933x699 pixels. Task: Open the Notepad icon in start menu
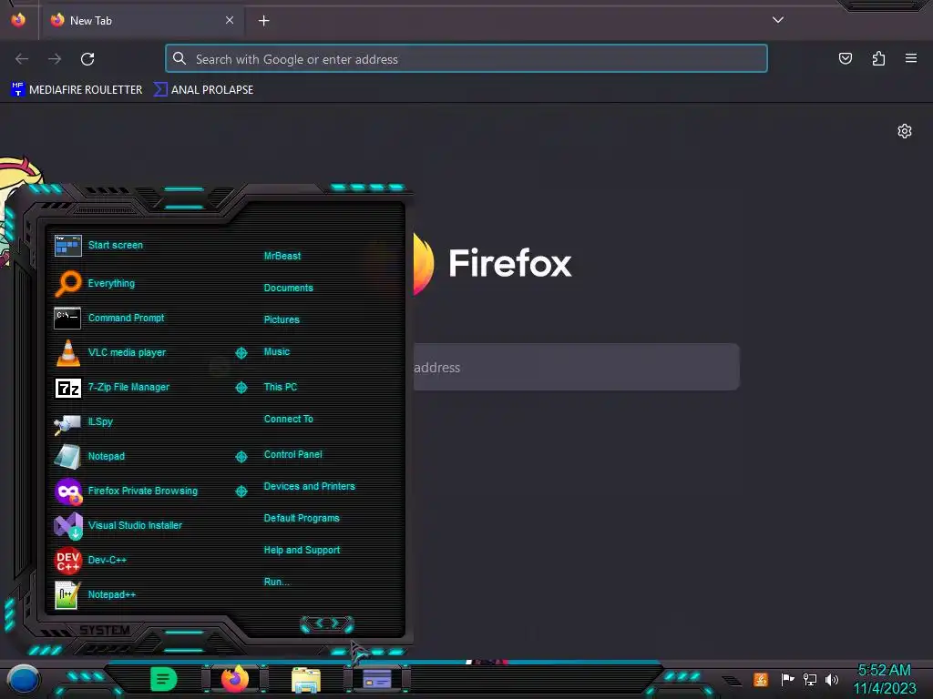click(x=67, y=457)
